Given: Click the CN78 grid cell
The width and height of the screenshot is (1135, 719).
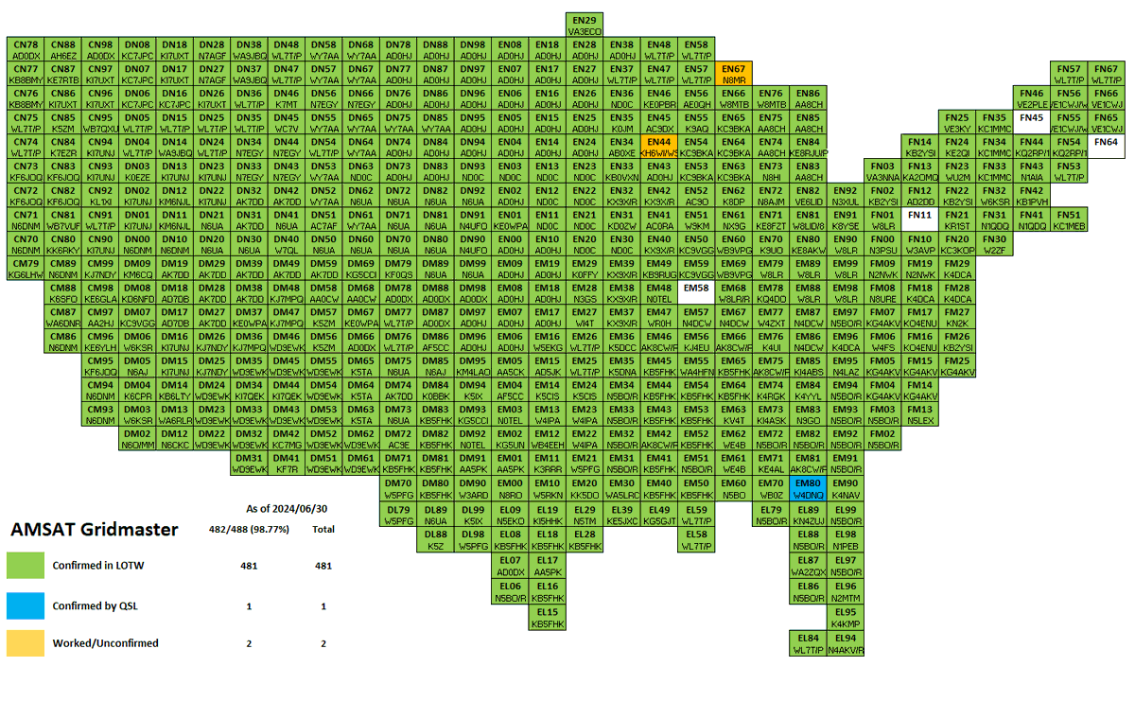Looking at the screenshot, I should pyautogui.click(x=26, y=50).
